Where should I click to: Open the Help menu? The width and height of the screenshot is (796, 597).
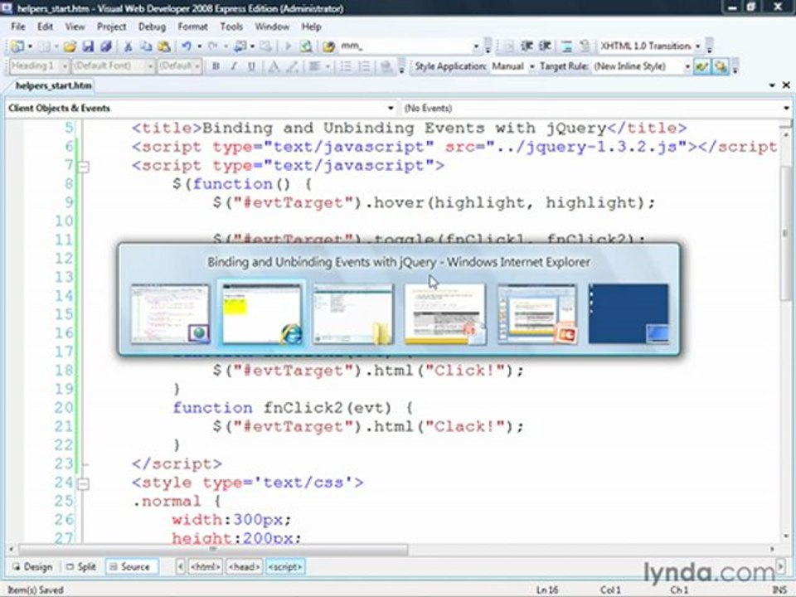(311, 27)
